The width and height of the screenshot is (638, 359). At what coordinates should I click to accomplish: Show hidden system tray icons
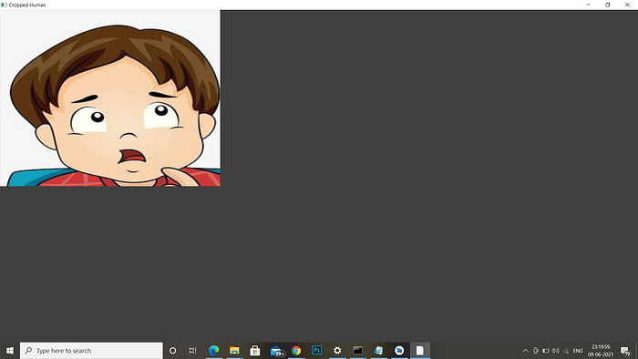[x=525, y=351]
